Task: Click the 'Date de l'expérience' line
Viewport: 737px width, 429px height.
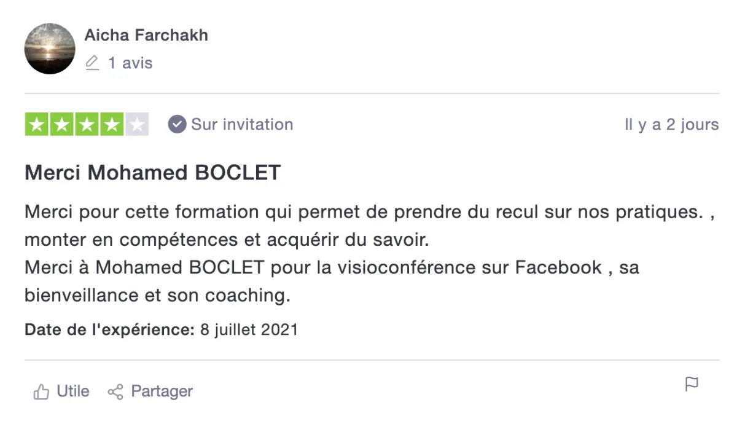Action: (x=161, y=329)
